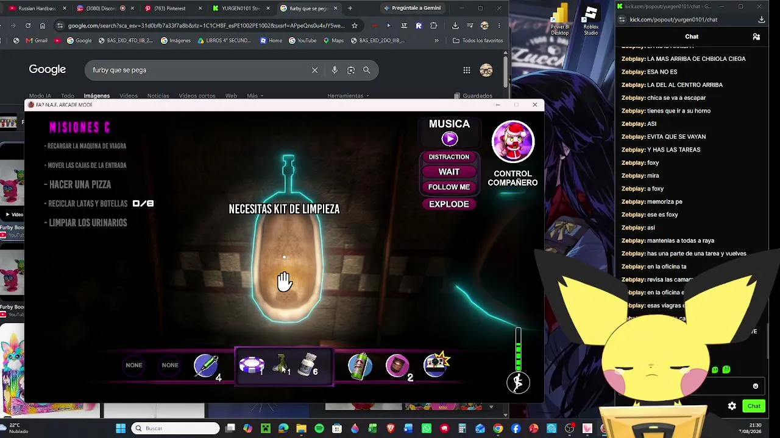780x438 pixels.
Task: Toggle the running sprint icon in game
Action: [x=518, y=382]
